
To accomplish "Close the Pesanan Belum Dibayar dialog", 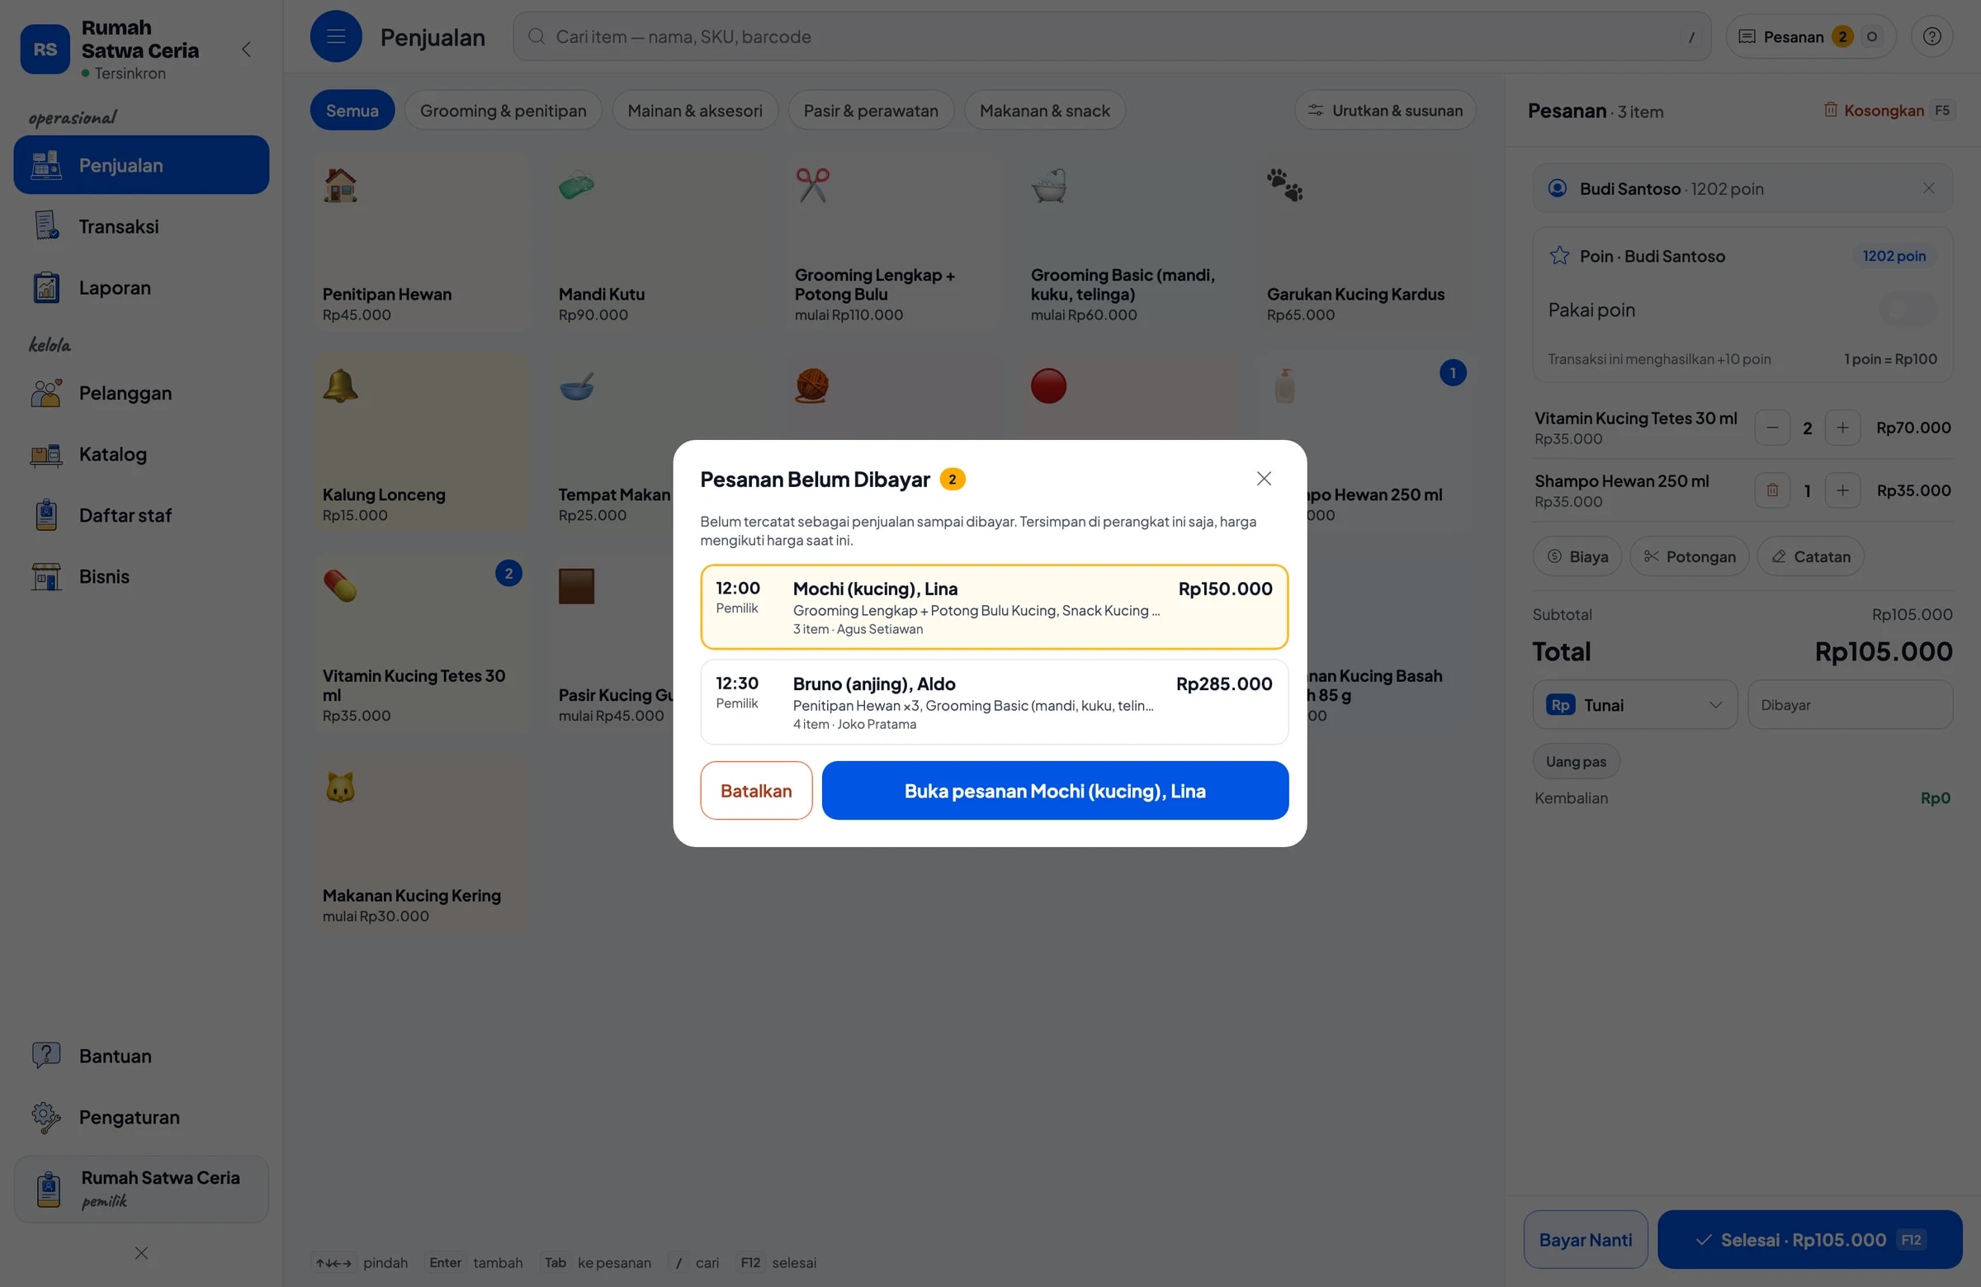I will (1264, 479).
